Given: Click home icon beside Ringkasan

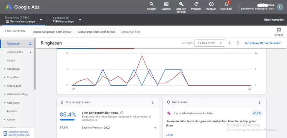Looking at the screenshot, I should click(x=30, y=44).
